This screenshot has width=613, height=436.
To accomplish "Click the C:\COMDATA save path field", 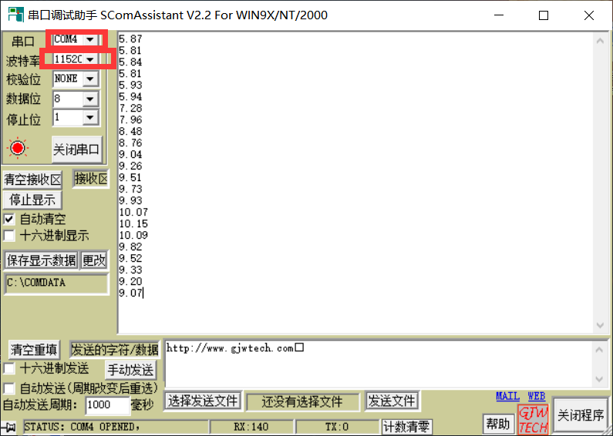I will pyautogui.click(x=56, y=283).
